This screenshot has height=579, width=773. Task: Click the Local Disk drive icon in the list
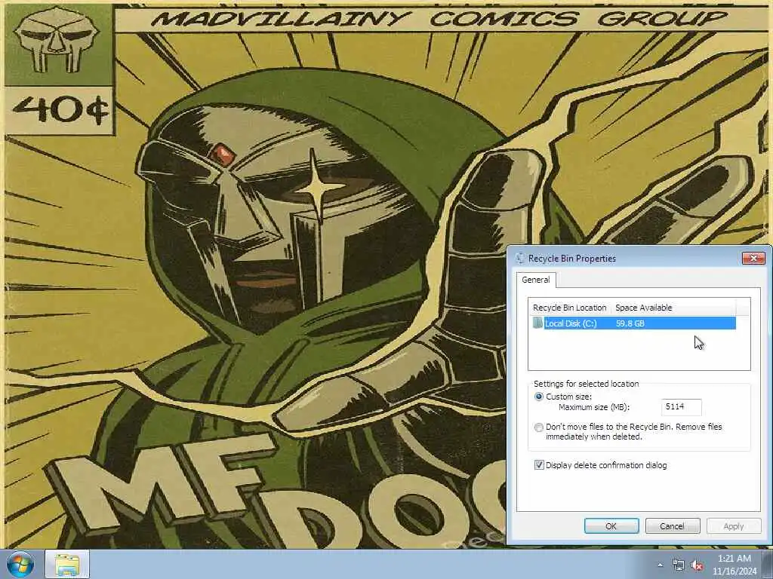[537, 323]
